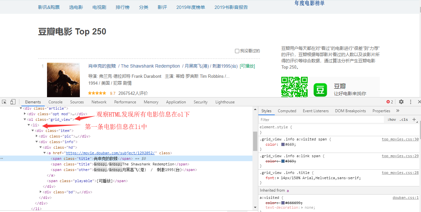Screen dimensions: 421x212
Task: Open the Application tab
Action: point(176,102)
